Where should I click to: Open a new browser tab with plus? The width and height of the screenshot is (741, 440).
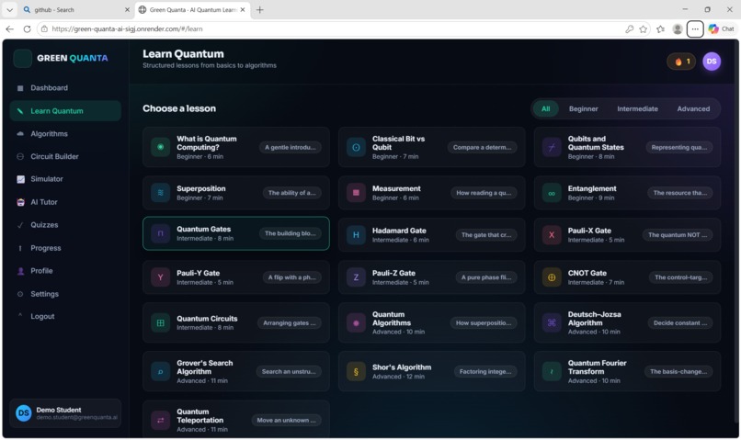click(259, 9)
